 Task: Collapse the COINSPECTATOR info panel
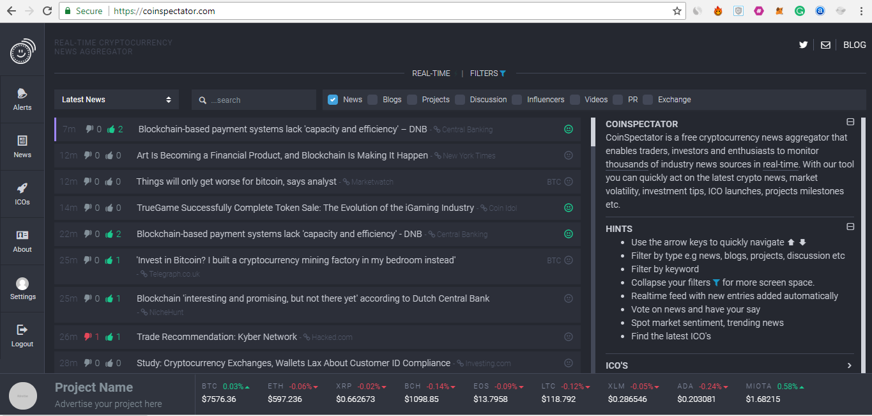click(x=850, y=122)
